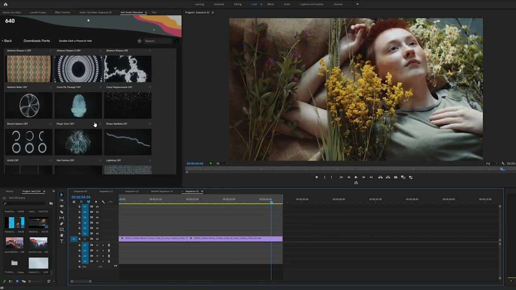This screenshot has width=516, height=290.
Task: Click the Downloads Fonts button
Action: point(37,41)
